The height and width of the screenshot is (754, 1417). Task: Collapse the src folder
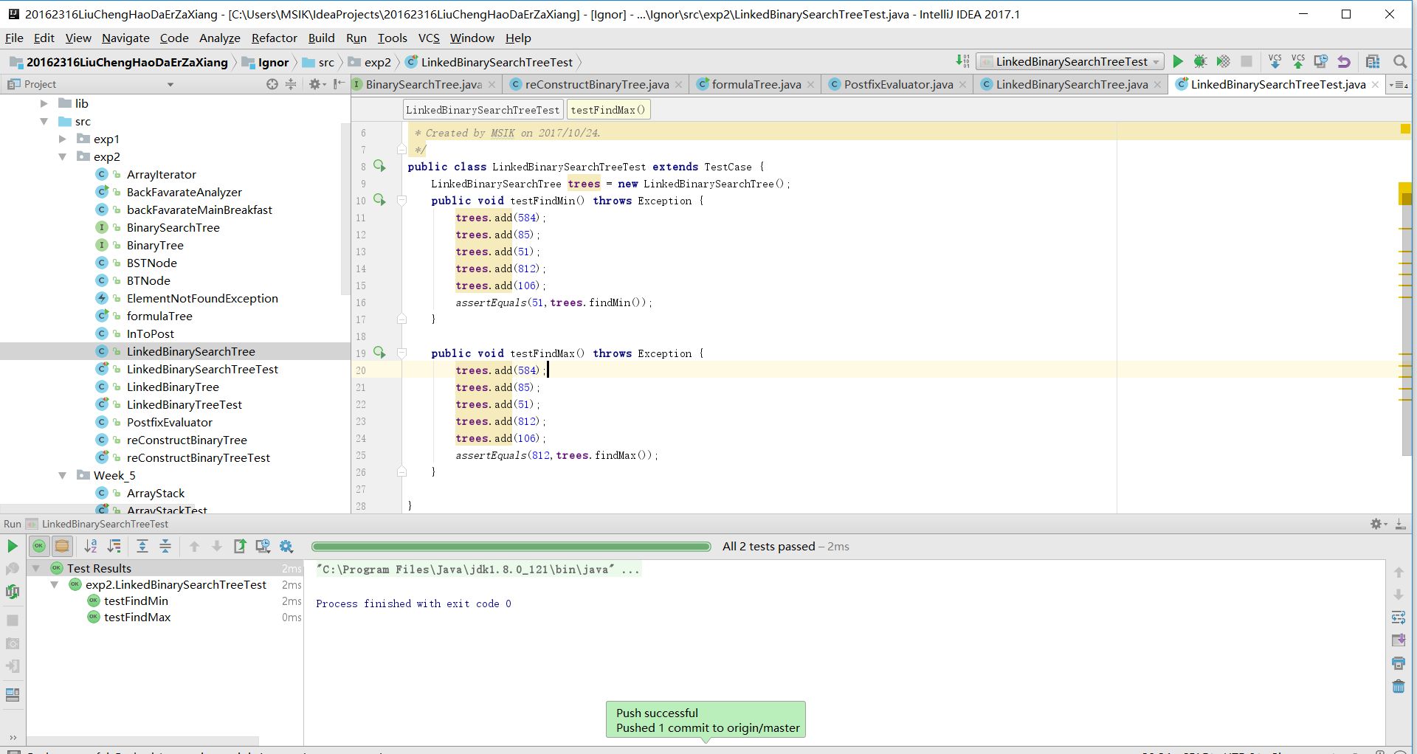[x=44, y=121]
